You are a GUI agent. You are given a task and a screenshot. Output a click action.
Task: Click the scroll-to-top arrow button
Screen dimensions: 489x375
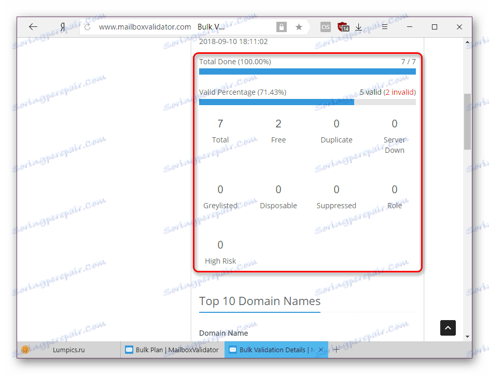click(448, 328)
